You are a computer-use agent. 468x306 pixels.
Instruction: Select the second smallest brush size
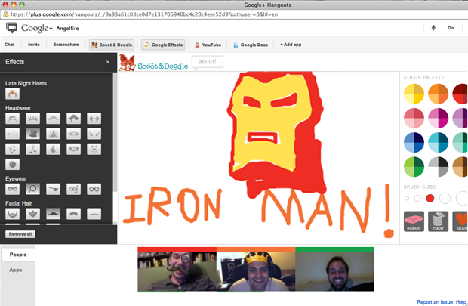[417, 198]
